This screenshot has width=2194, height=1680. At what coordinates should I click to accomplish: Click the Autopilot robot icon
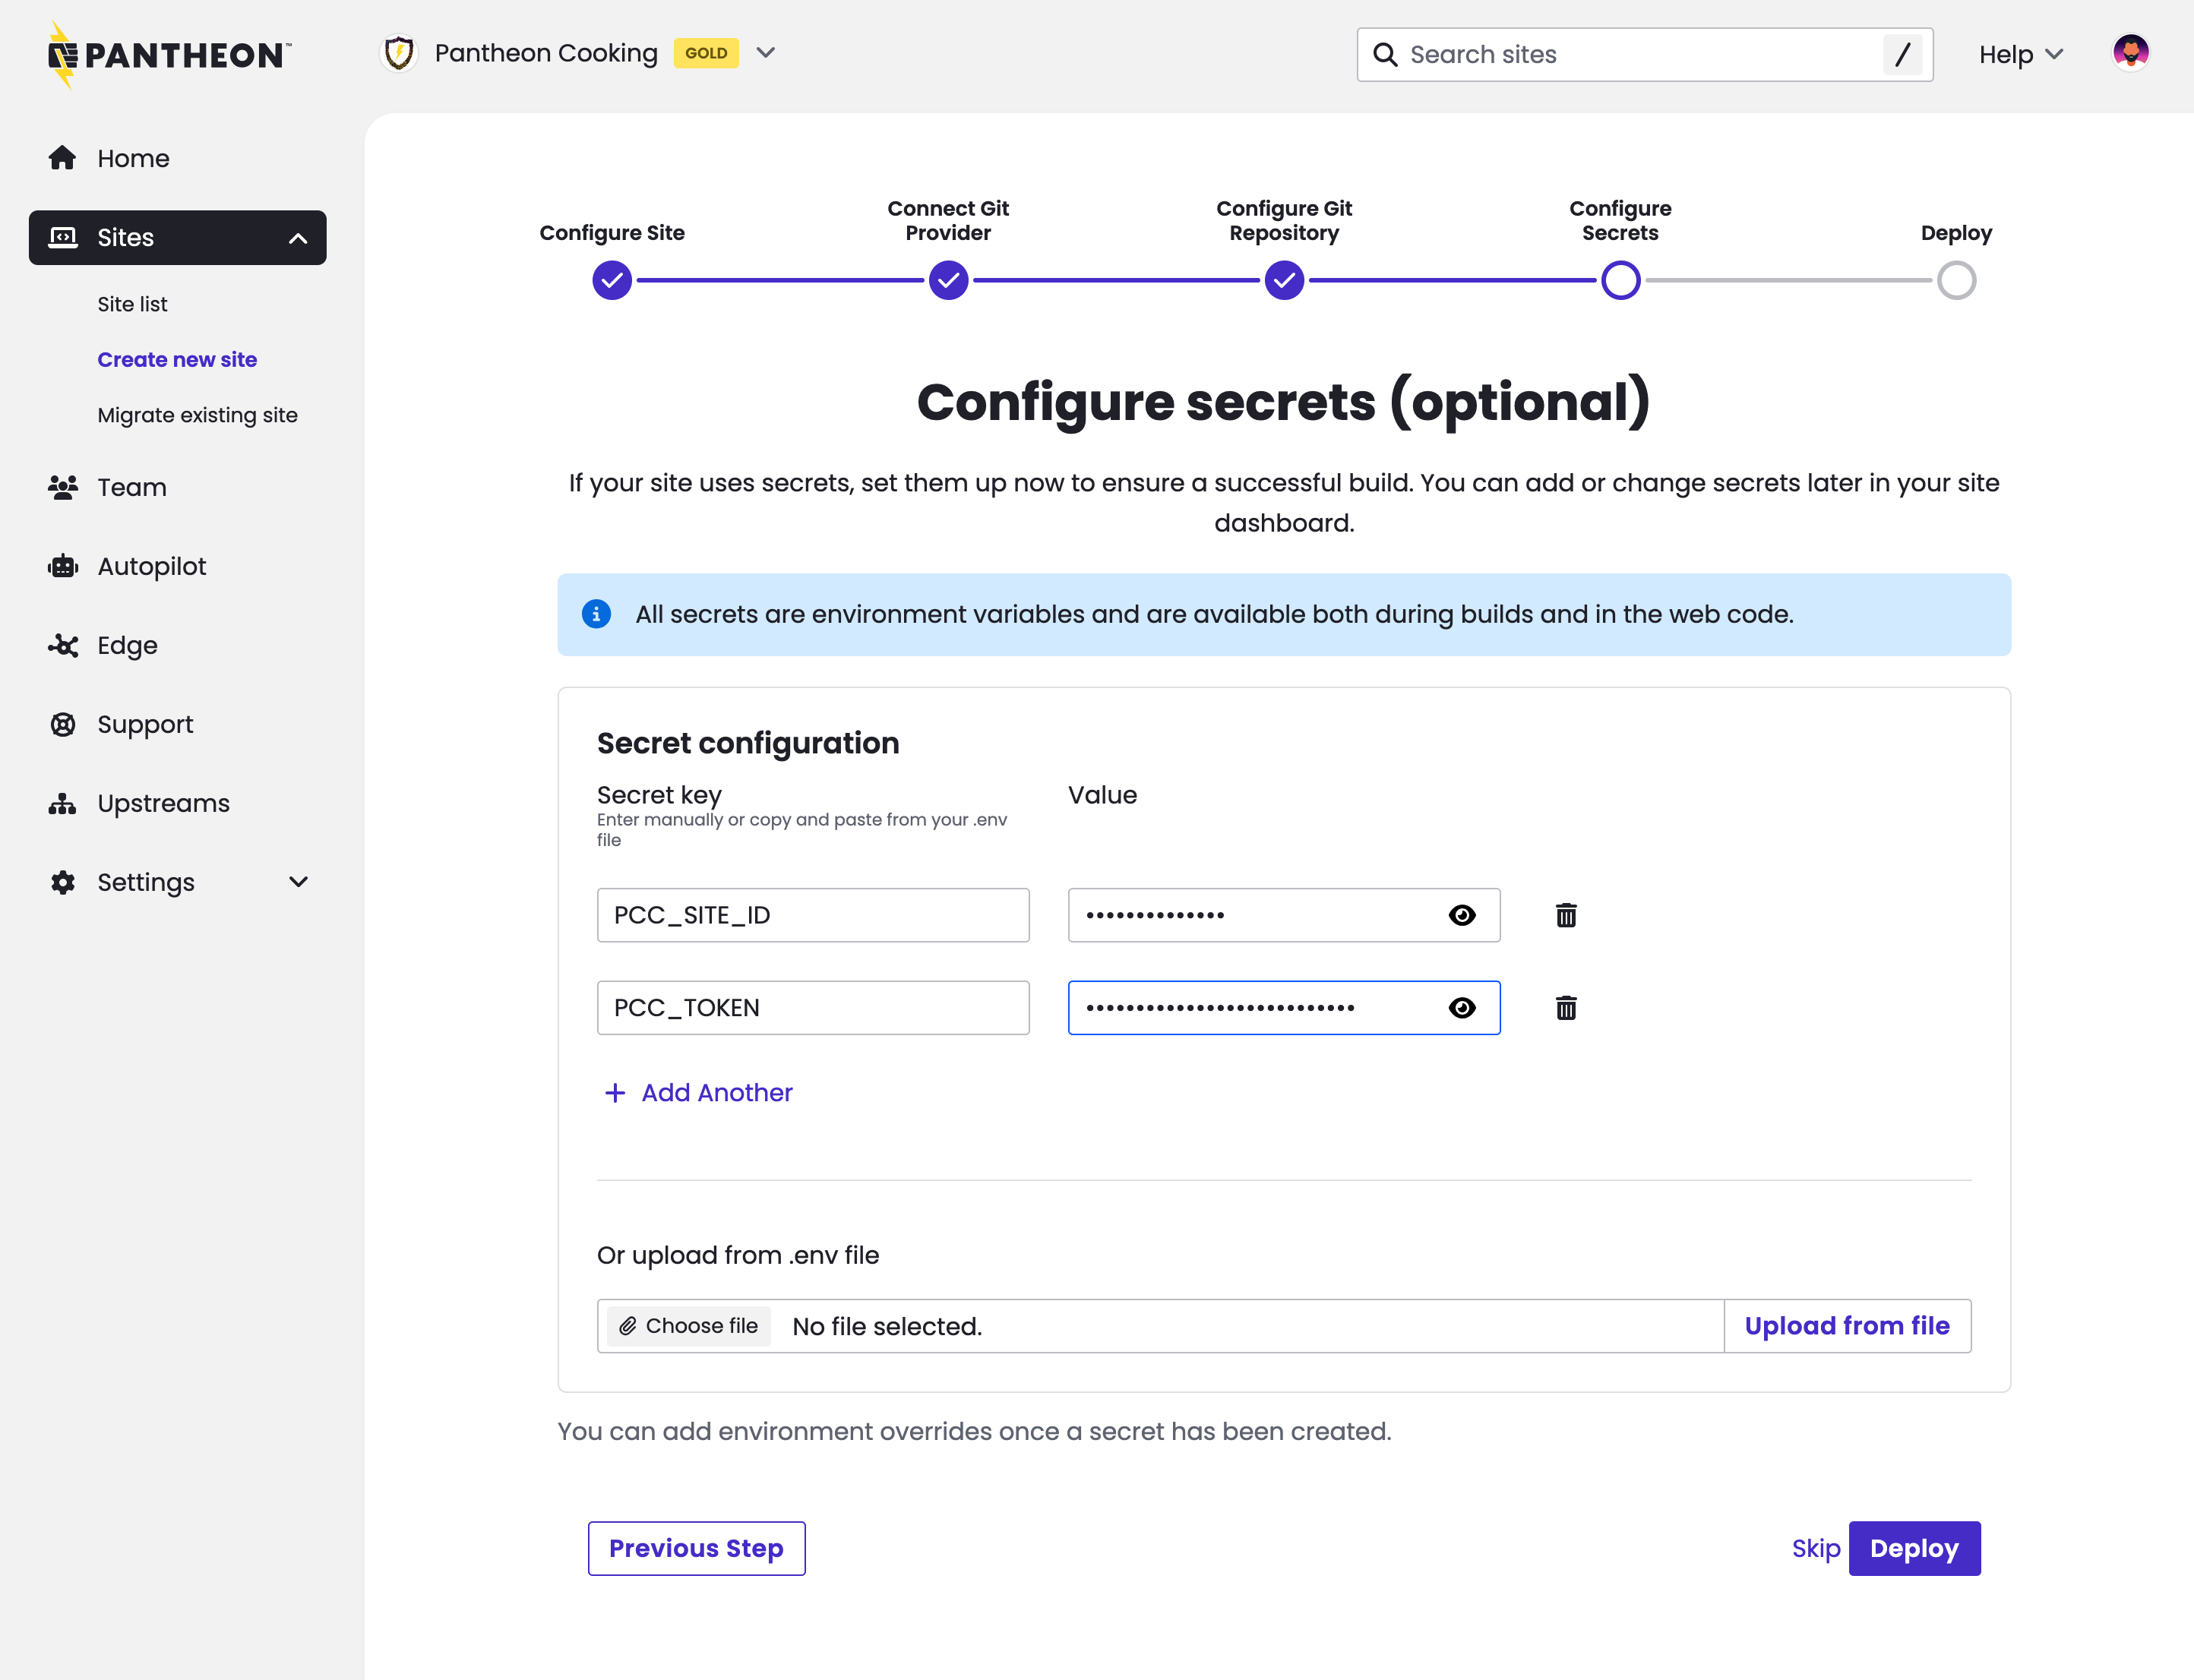tap(63, 566)
